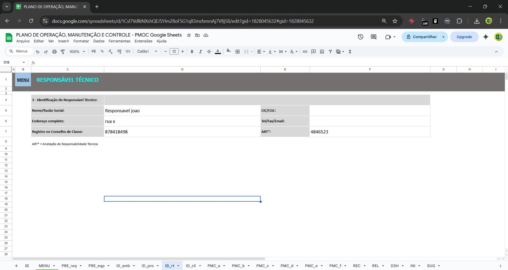Open the Calibri font dropdown

pyautogui.click(x=147, y=51)
